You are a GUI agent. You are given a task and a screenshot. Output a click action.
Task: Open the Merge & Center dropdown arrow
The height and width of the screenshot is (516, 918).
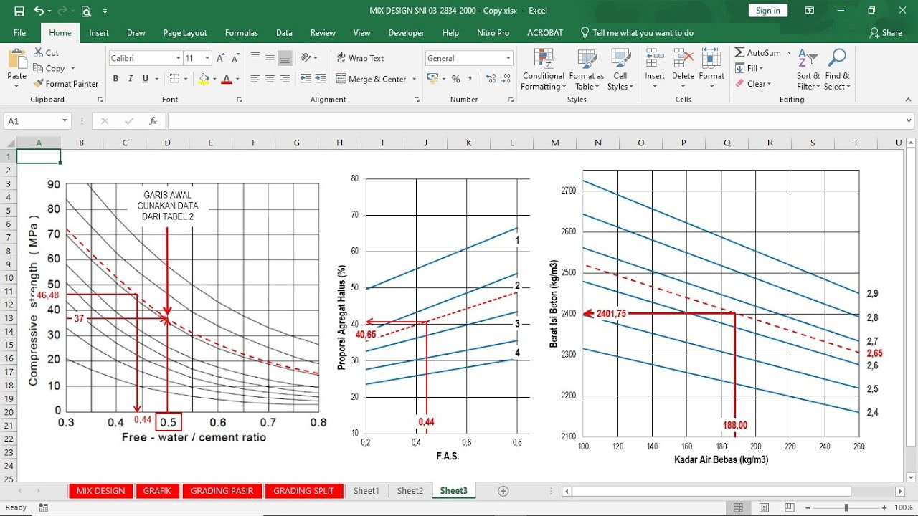point(414,79)
